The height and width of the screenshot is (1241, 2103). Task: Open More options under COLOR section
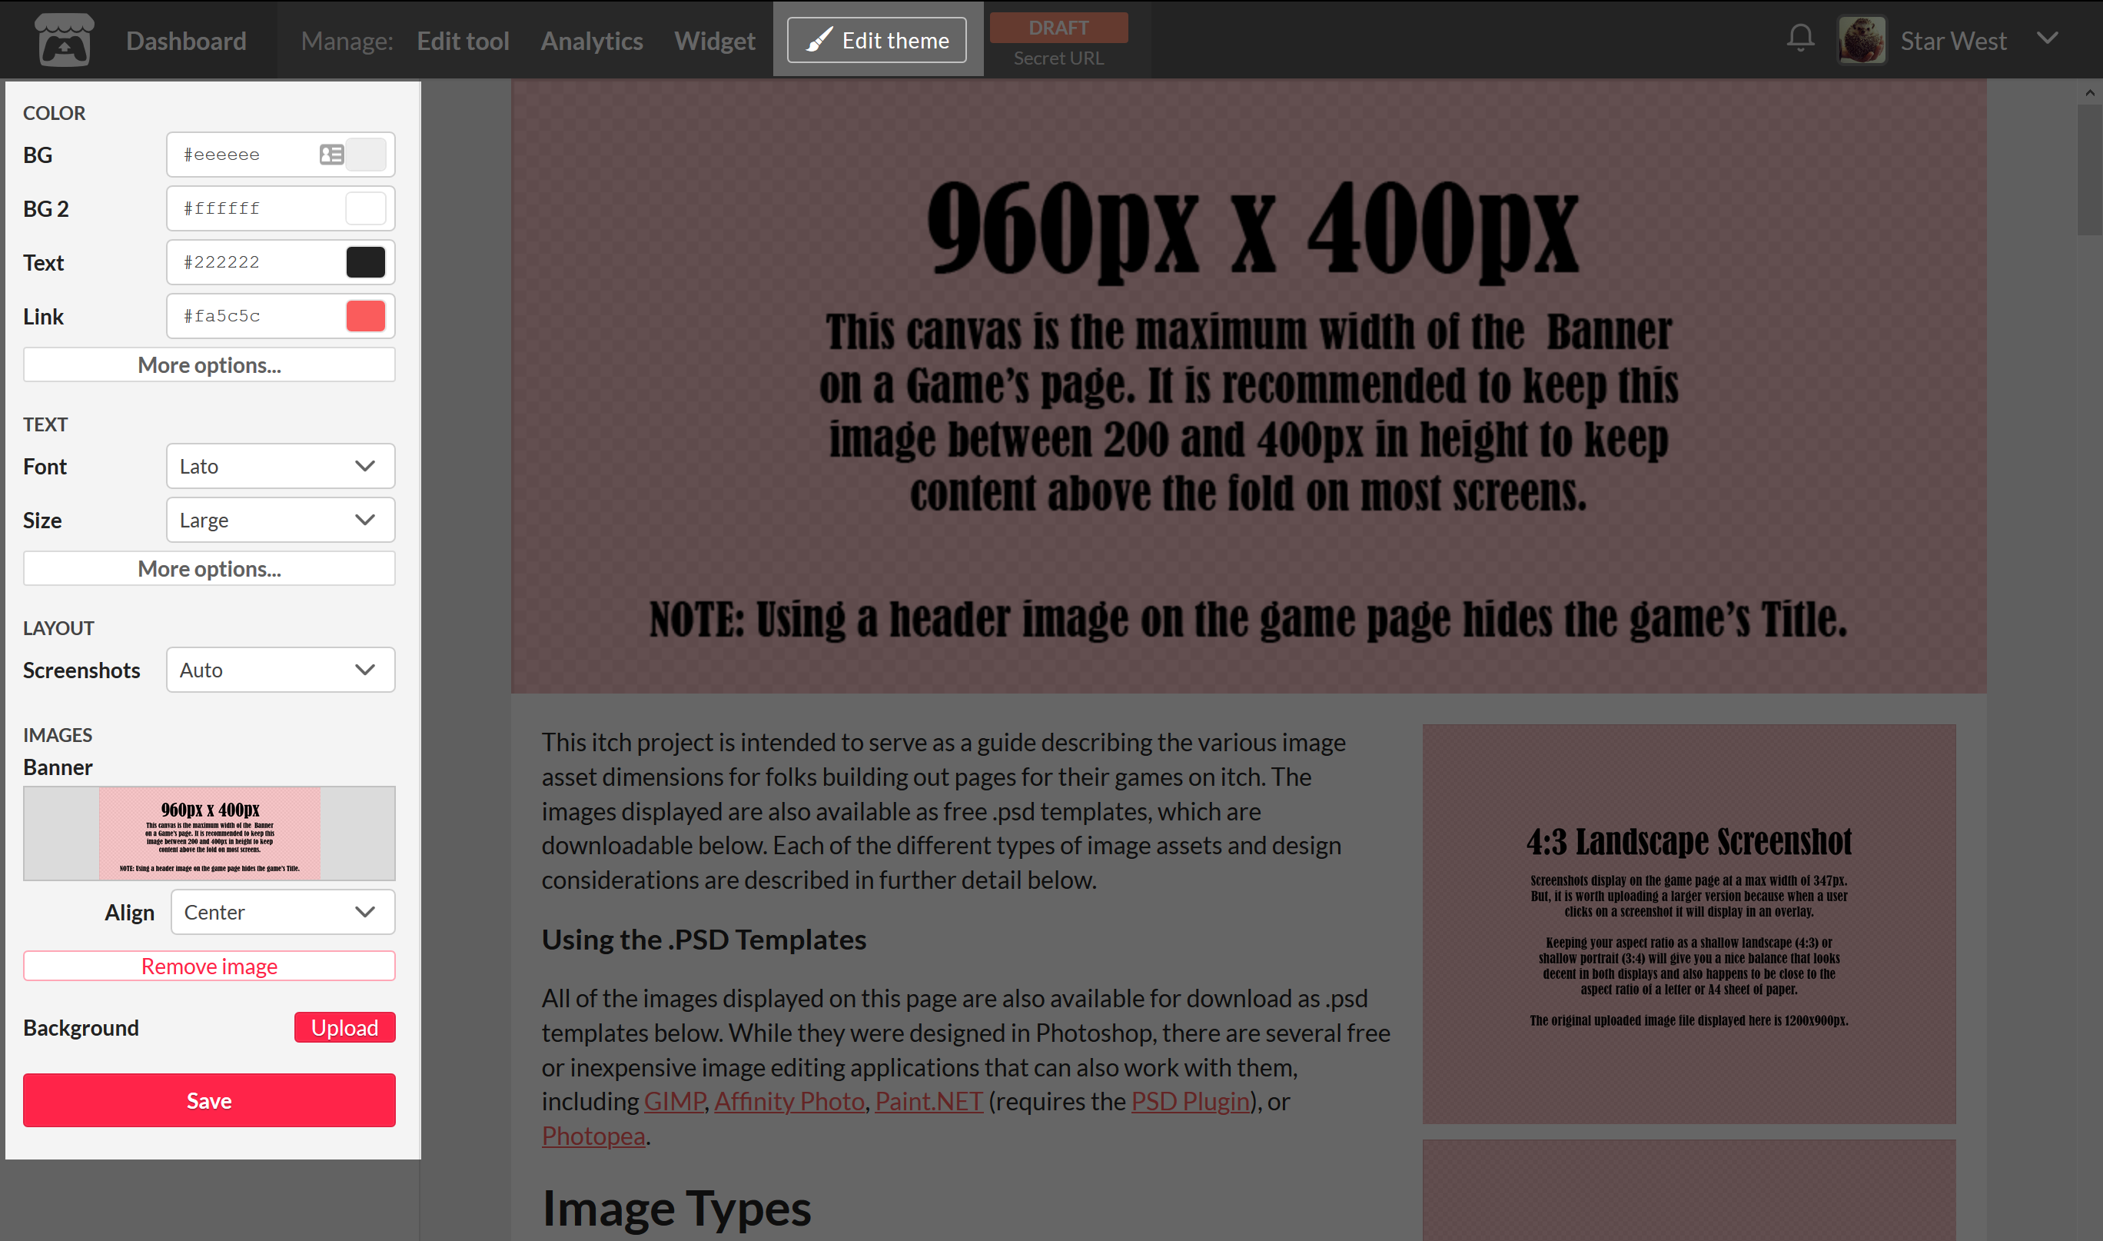click(x=210, y=365)
